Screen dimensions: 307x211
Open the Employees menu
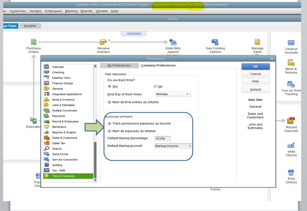point(54,11)
